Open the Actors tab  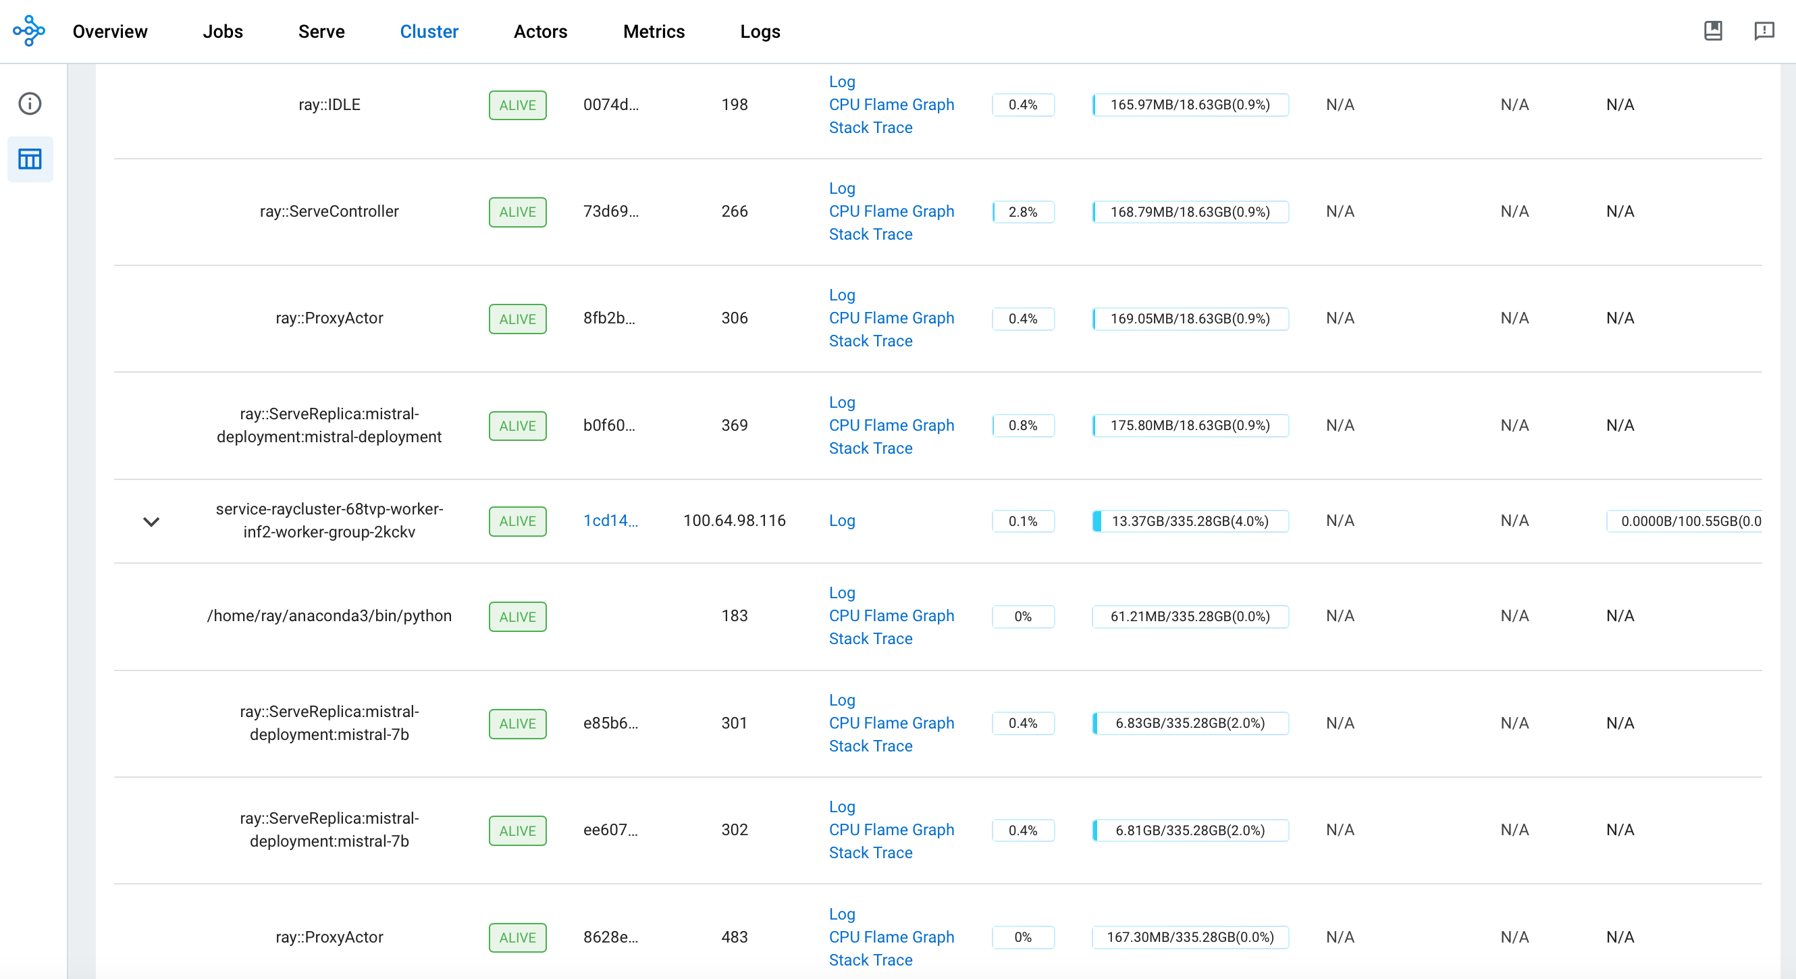click(540, 31)
